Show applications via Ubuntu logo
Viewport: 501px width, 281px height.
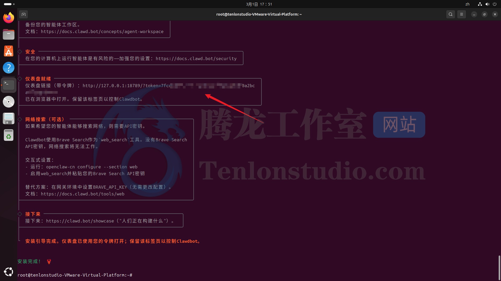point(9,272)
